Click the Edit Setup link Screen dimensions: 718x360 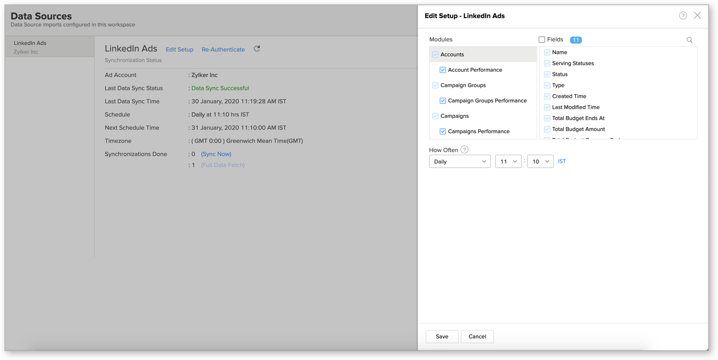tap(179, 50)
